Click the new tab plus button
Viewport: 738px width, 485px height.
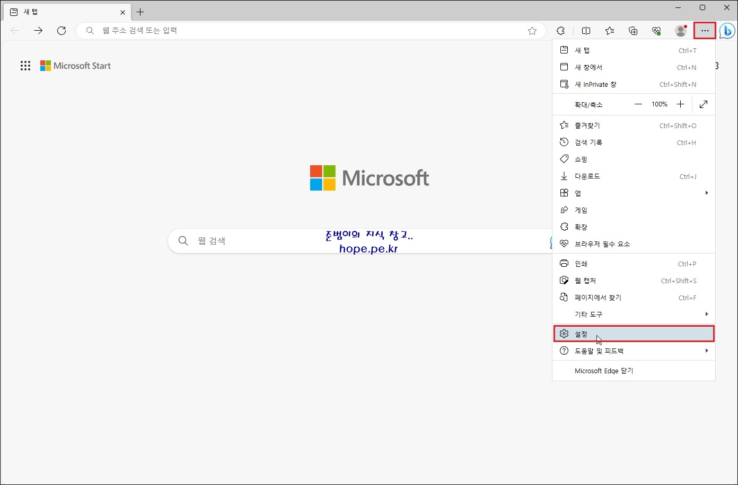point(140,12)
